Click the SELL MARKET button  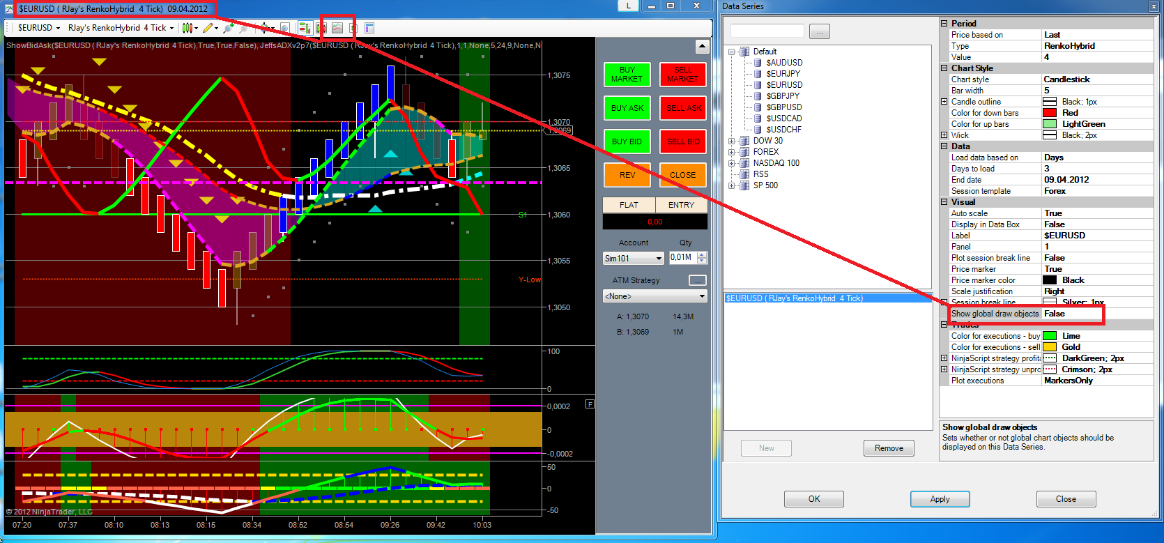683,75
